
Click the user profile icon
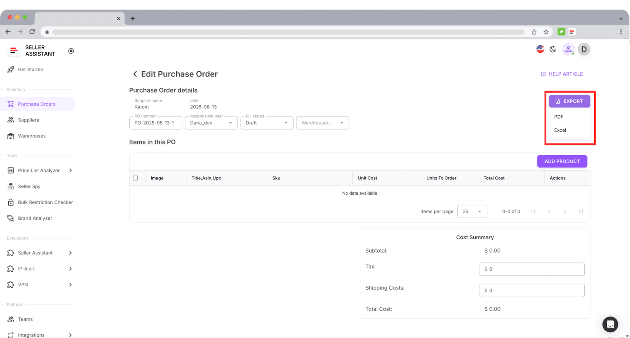pos(568,49)
